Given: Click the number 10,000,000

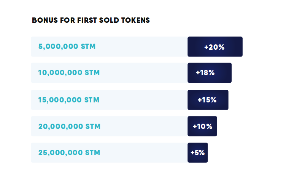Looking at the screenshot, I should coord(60,73).
